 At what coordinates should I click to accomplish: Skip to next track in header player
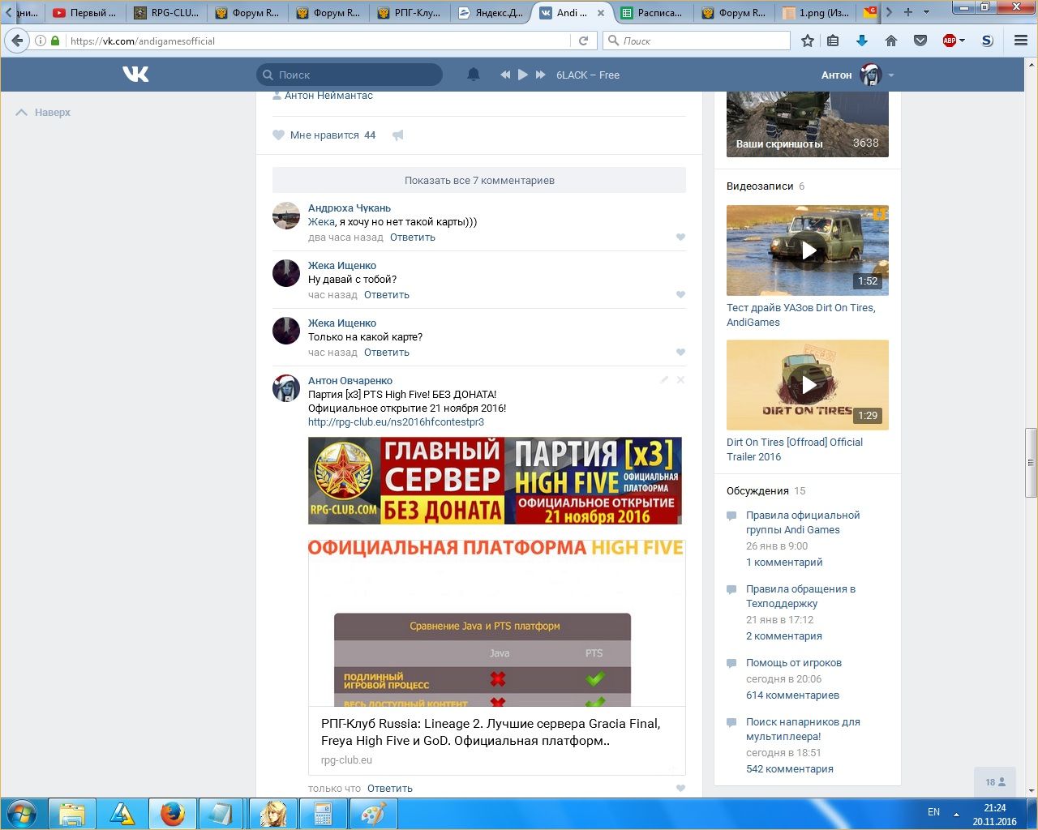tap(541, 75)
